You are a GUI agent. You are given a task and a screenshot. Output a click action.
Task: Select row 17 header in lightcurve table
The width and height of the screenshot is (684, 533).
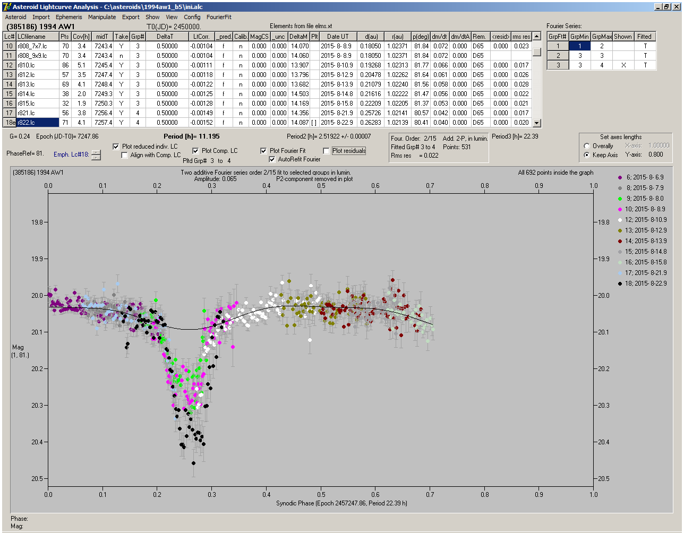[x=10, y=113]
